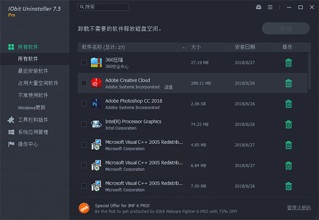Image resolution: width=319 pixels, height=220 pixels.
Task: Click the 27.19 MB size value
Action: click(x=199, y=63)
